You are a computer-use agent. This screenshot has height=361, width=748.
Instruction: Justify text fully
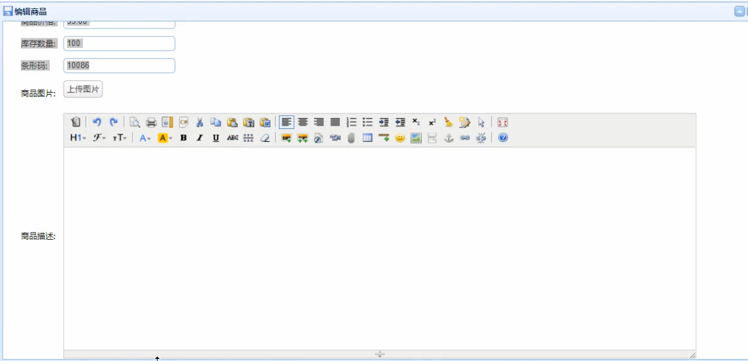point(335,122)
